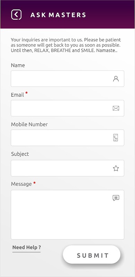135x277 pixels.
Task: Click the Email field label
Action: tap(17, 95)
